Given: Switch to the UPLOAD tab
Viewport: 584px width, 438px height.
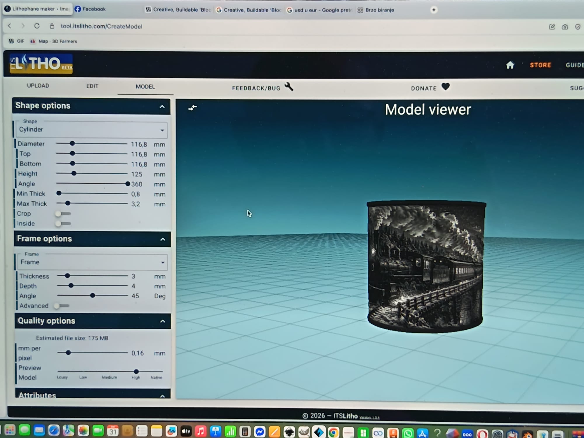Looking at the screenshot, I should coord(38,86).
